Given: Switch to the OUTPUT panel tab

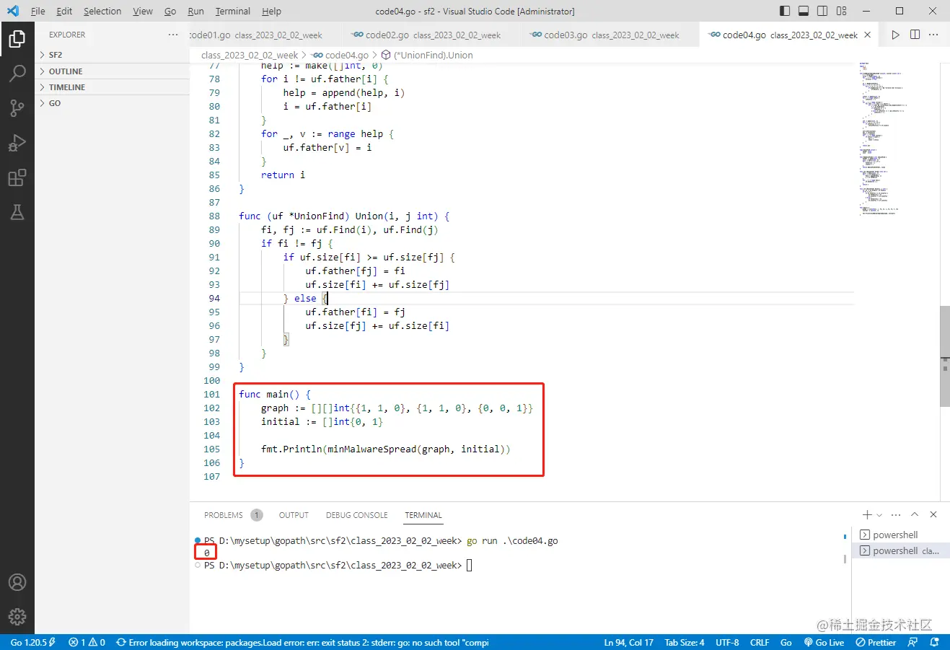Looking at the screenshot, I should coord(294,515).
